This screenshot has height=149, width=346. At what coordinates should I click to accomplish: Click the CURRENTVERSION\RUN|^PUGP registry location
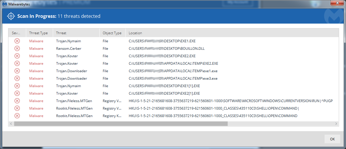pyautogui.click(x=231, y=101)
